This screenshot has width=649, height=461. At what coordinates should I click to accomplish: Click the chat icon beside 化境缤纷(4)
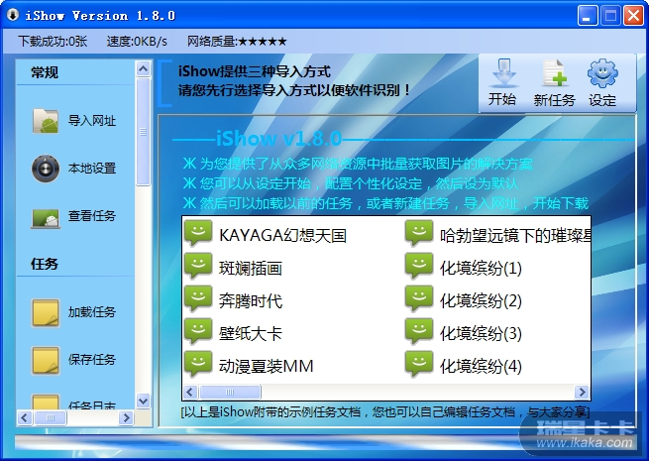click(419, 364)
